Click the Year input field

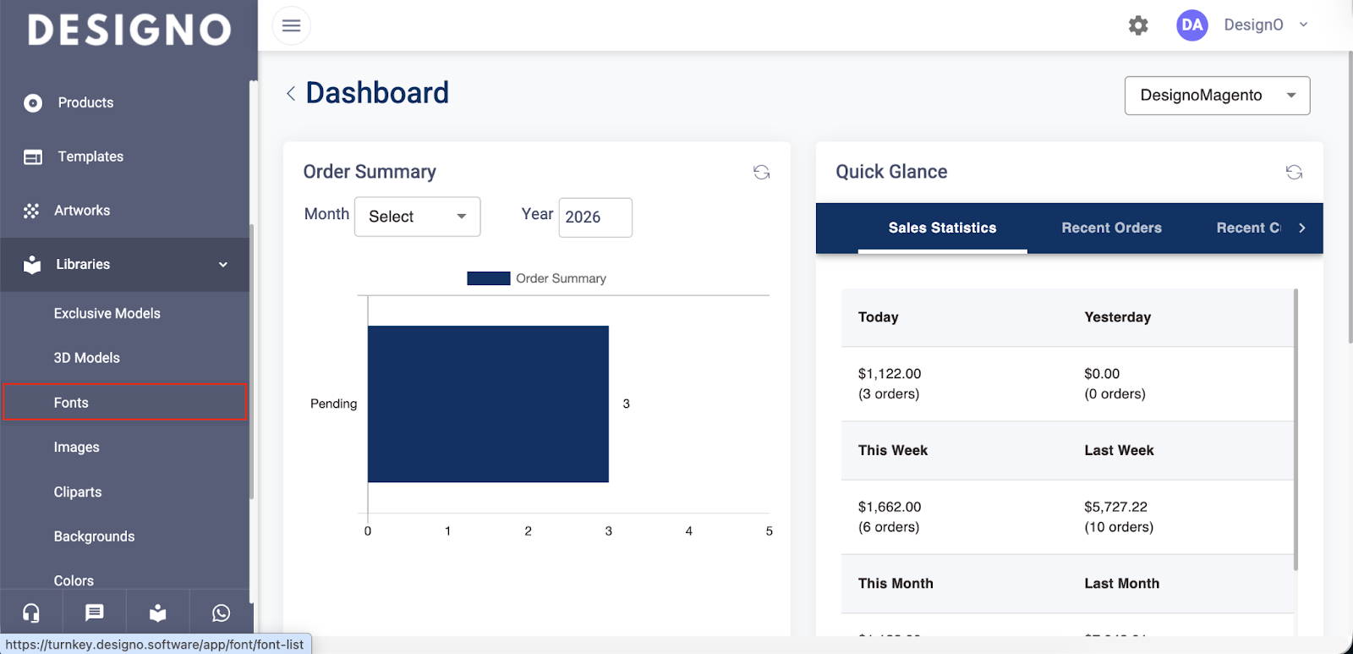pyautogui.click(x=594, y=217)
